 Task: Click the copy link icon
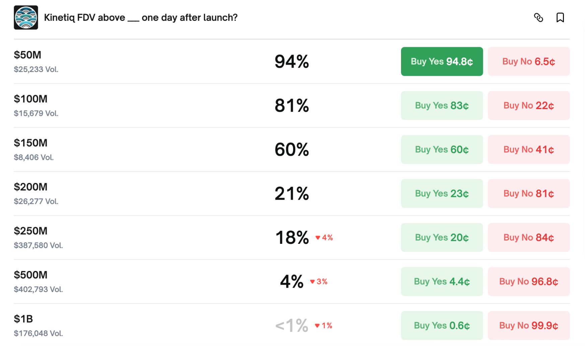pyautogui.click(x=538, y=17)
